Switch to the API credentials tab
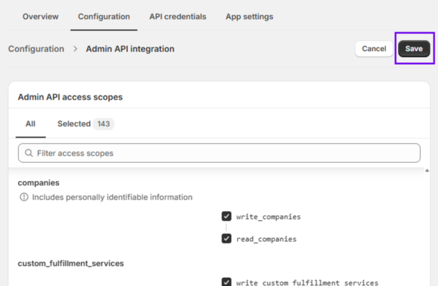This screenshot has width=438, height=286. (x=178, y=16)
